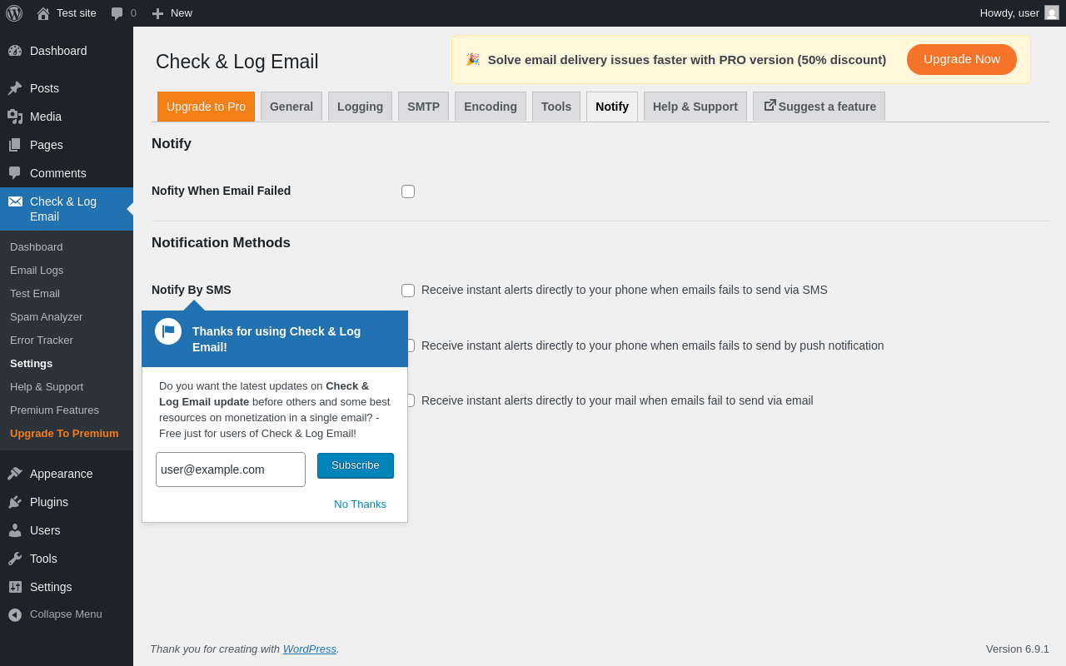Click the party popper emoji in promo banner
The image size is (1066, 666).
472,59
